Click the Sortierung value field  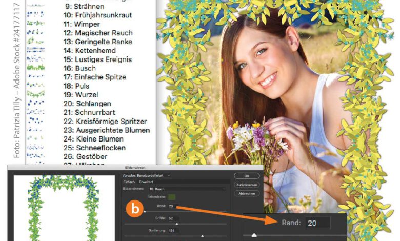[173, 231]
